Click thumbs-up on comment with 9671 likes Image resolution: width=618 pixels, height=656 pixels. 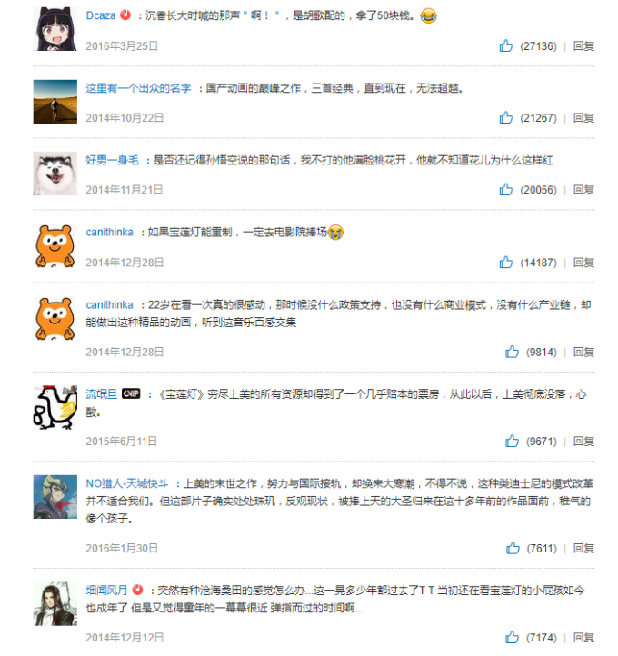(x=512, y=441)
